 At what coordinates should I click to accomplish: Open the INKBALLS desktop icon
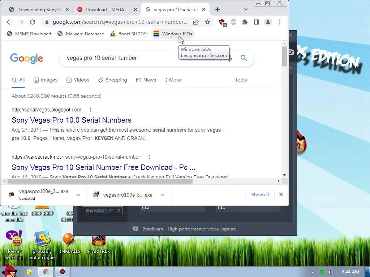pos(70,243)
